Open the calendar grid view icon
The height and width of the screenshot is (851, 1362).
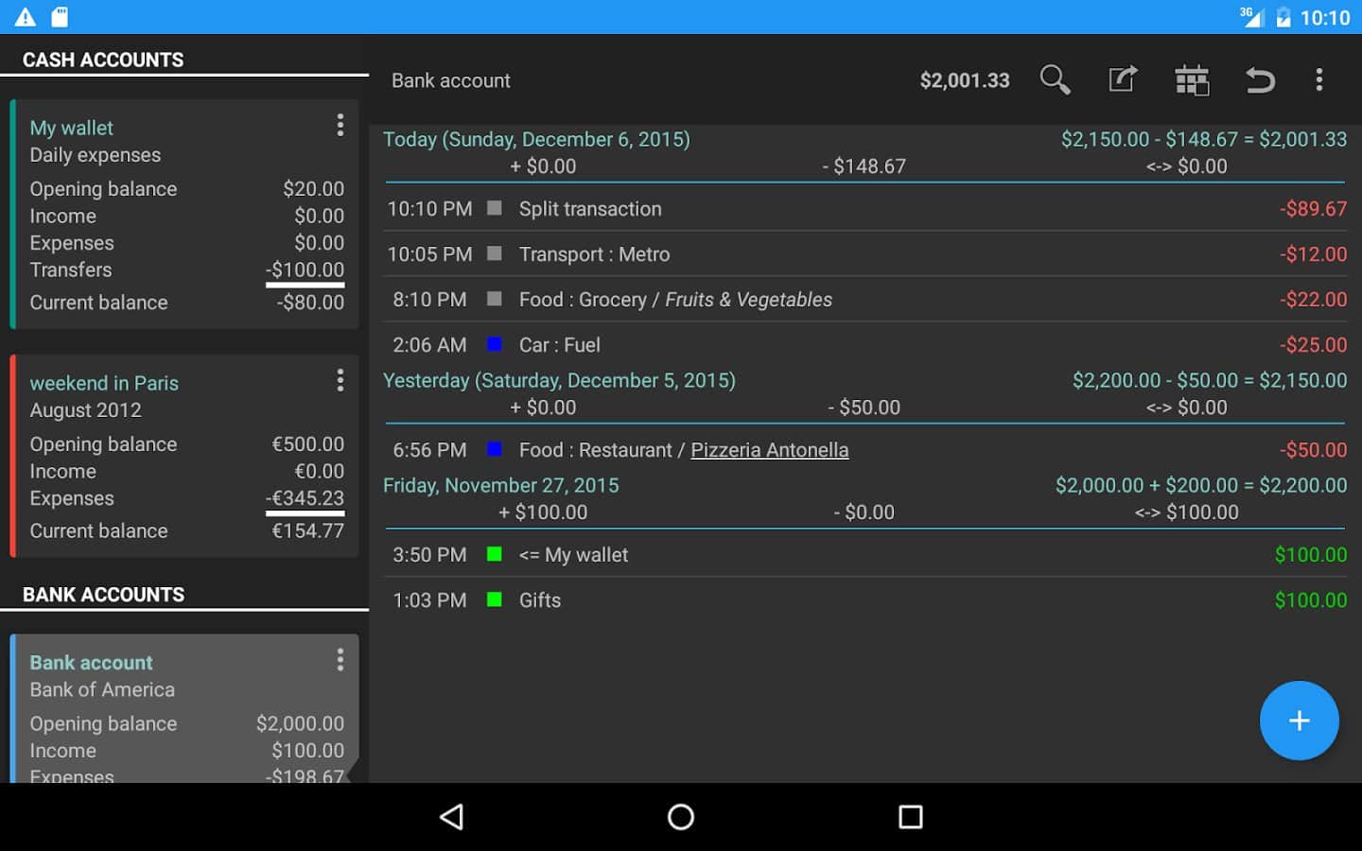point(1192,80)
